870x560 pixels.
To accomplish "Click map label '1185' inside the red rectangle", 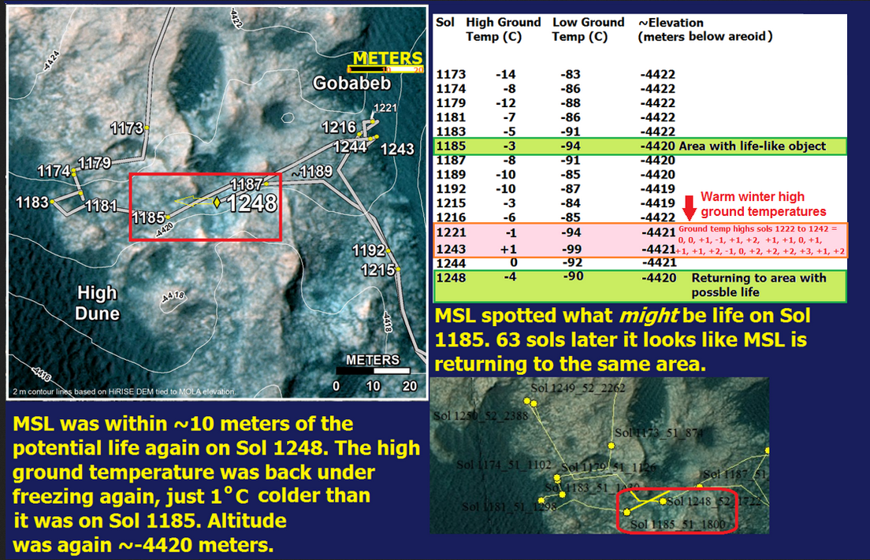I will coord(148,217).
